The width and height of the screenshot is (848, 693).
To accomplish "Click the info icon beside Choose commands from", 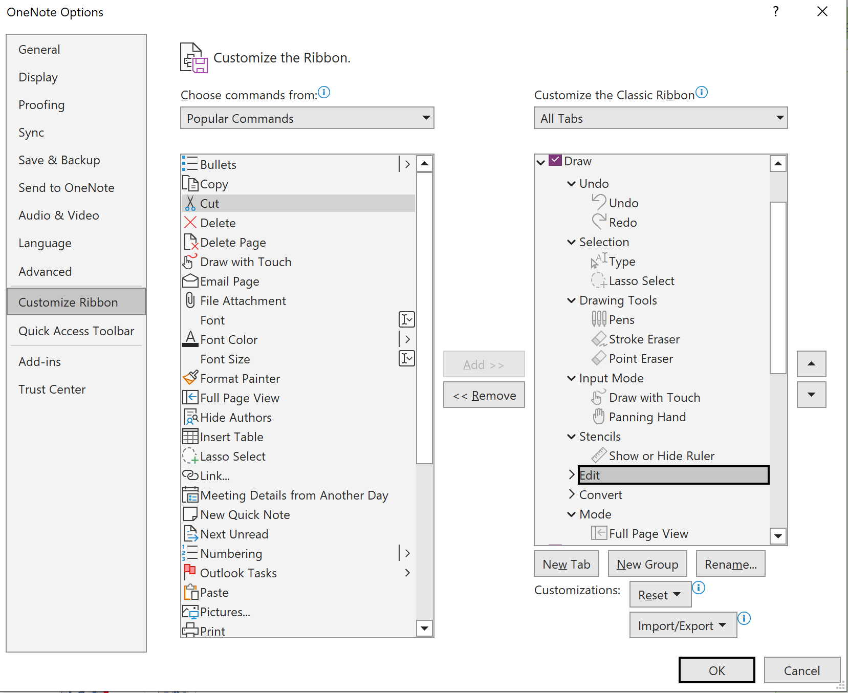I will 324,93.
